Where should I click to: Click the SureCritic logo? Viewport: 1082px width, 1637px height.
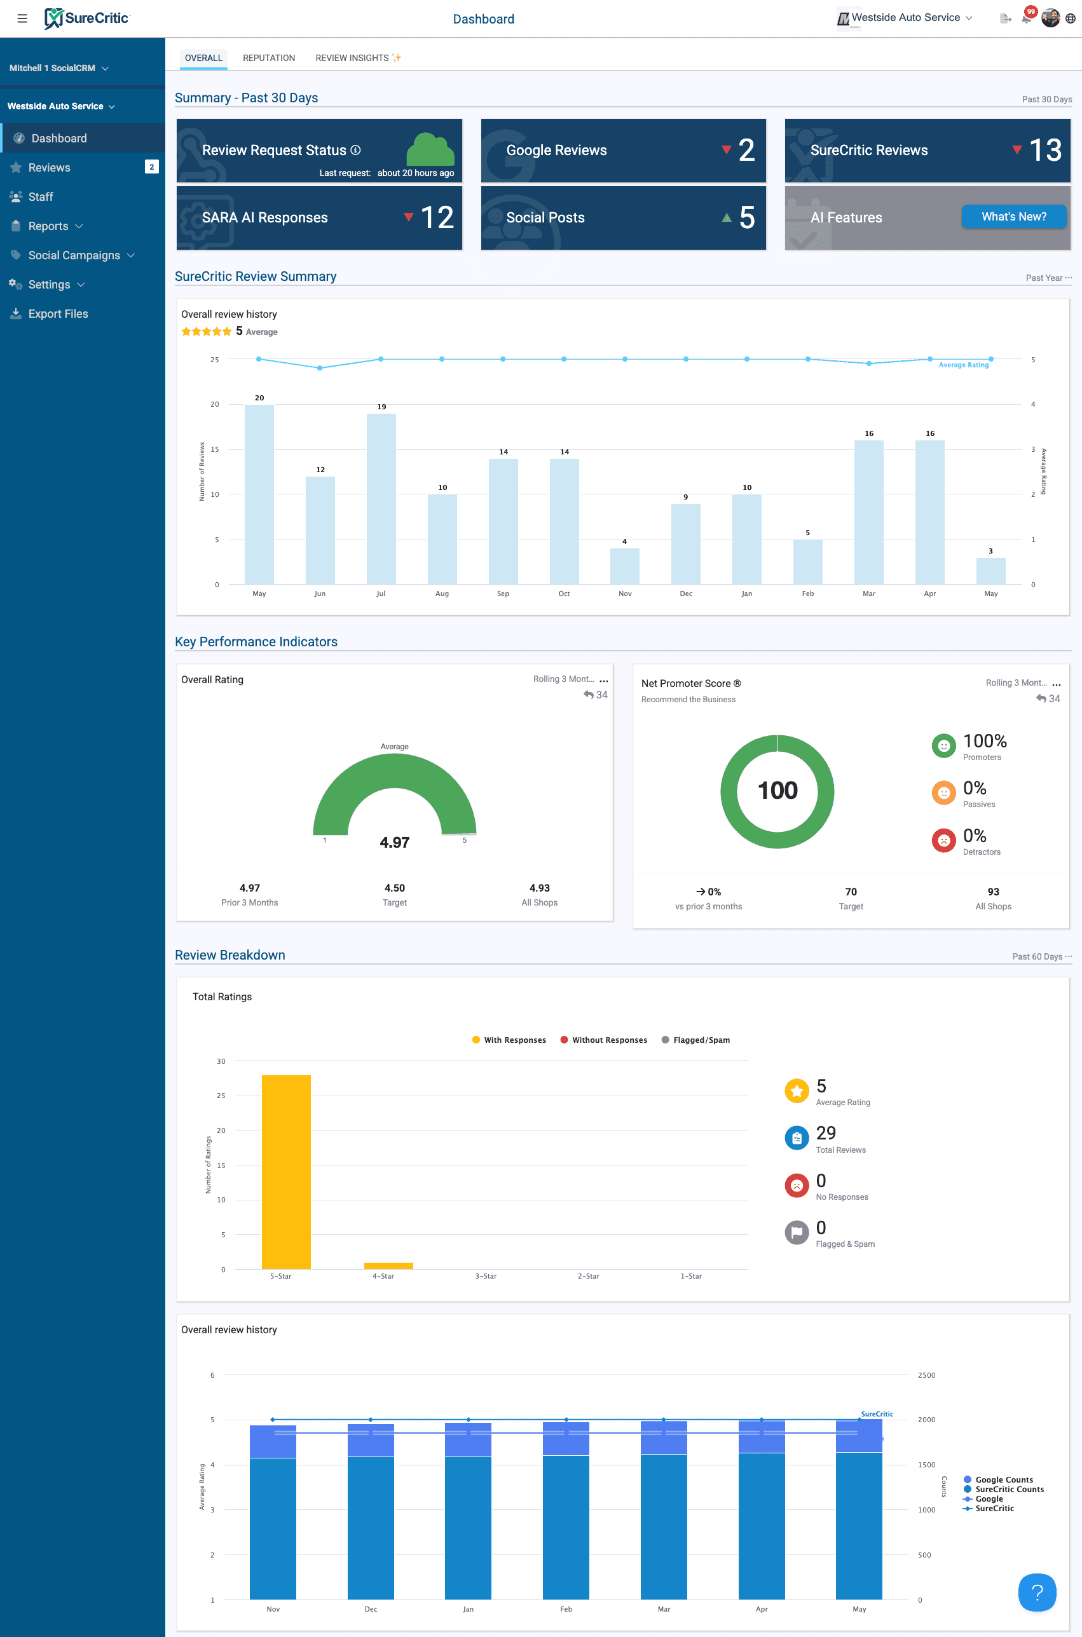(87, 18)
